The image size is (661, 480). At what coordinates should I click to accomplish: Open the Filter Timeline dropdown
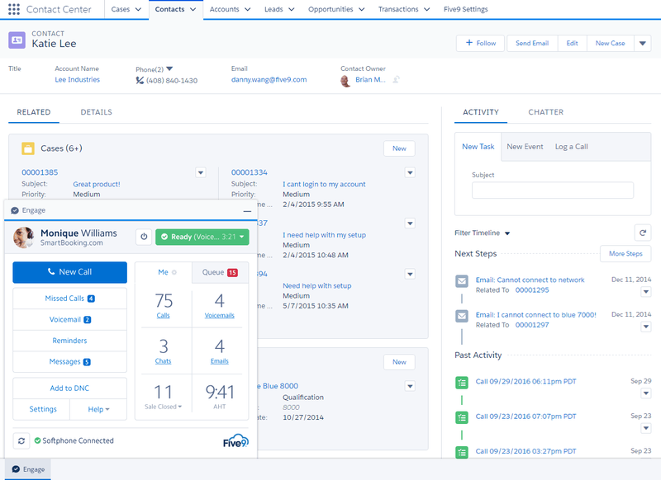507,233
